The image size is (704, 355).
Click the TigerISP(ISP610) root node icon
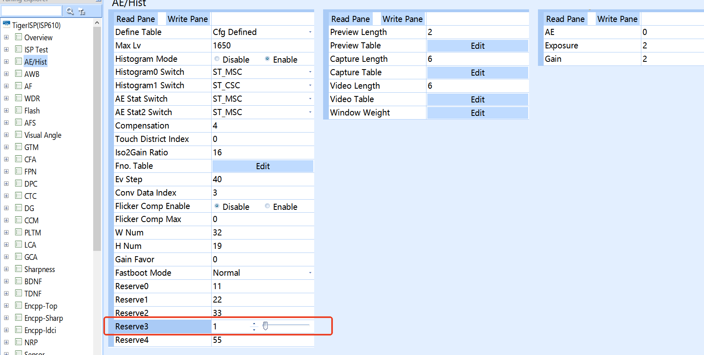tap(7, 24)
